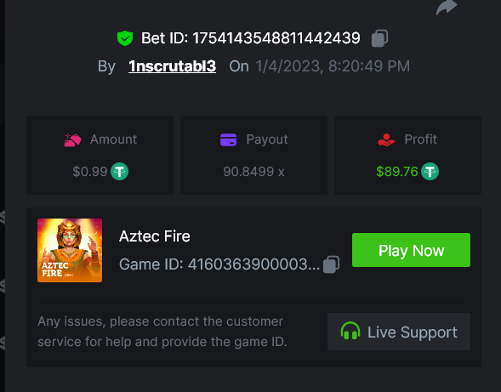Click the share arrow icon
This screenshot has width=501, height=392.
tap(447, 7)
